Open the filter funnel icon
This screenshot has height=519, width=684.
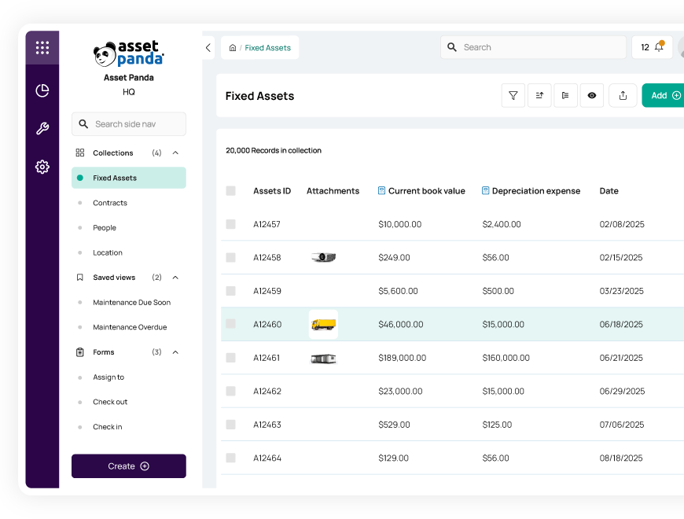point(513,95)
